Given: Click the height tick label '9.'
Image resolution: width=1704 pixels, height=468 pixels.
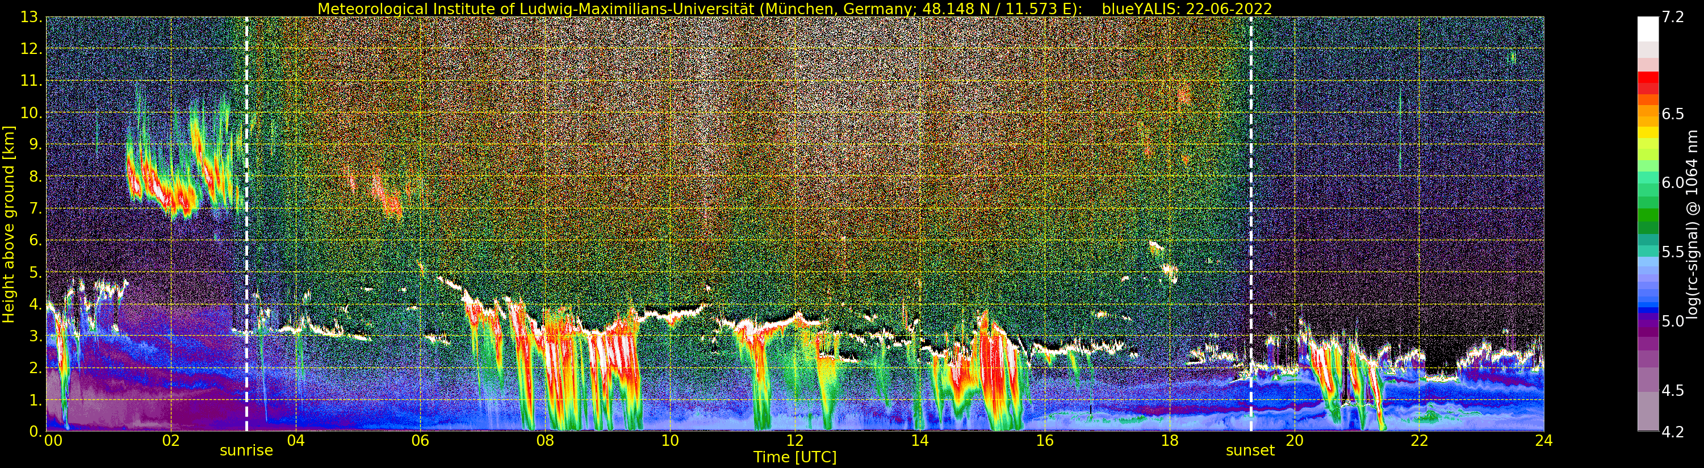Looking at the screenshot, I should (x=35, y=144).
